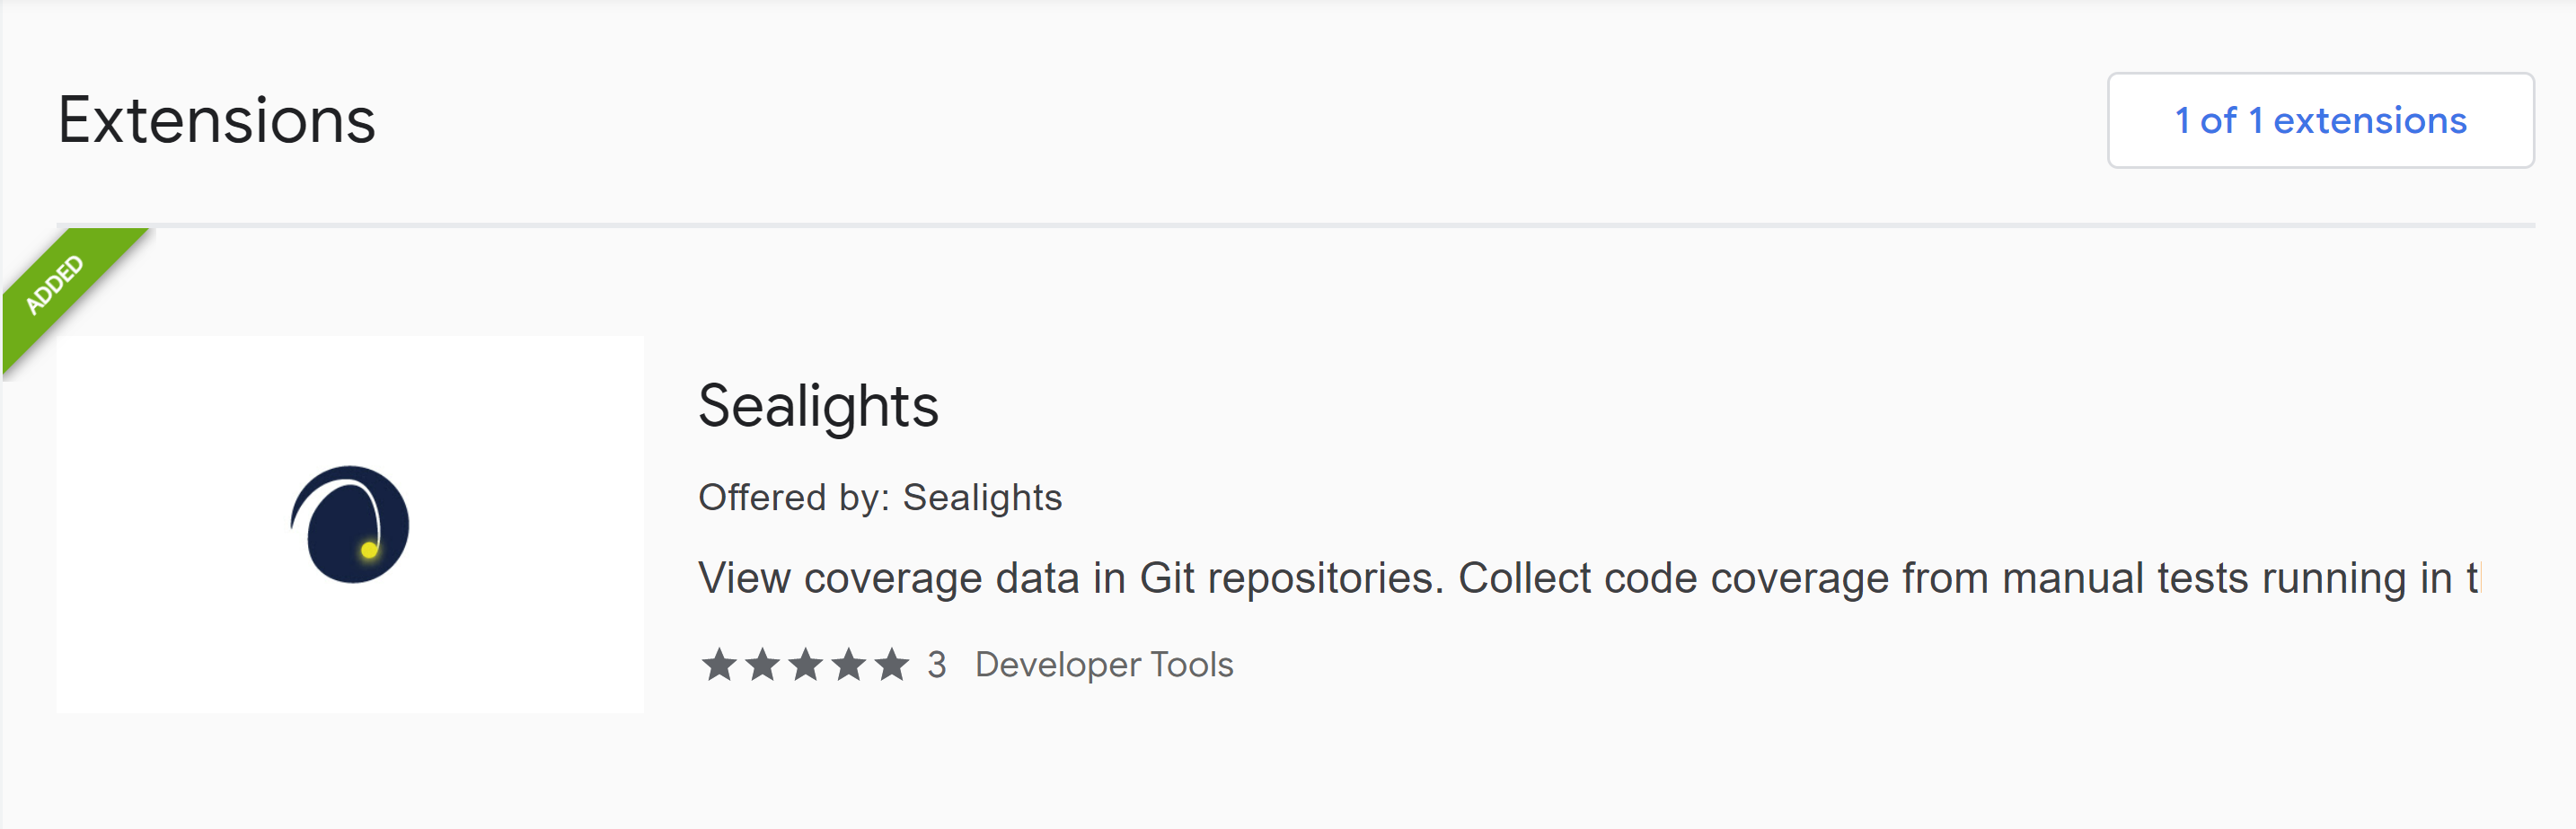Select the fourth rating star
Viewport: 2576px width, 829px height.
coord(848,665)
